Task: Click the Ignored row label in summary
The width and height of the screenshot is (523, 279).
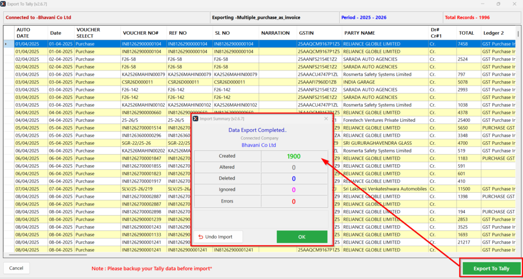Action: [x=227, y=189]
